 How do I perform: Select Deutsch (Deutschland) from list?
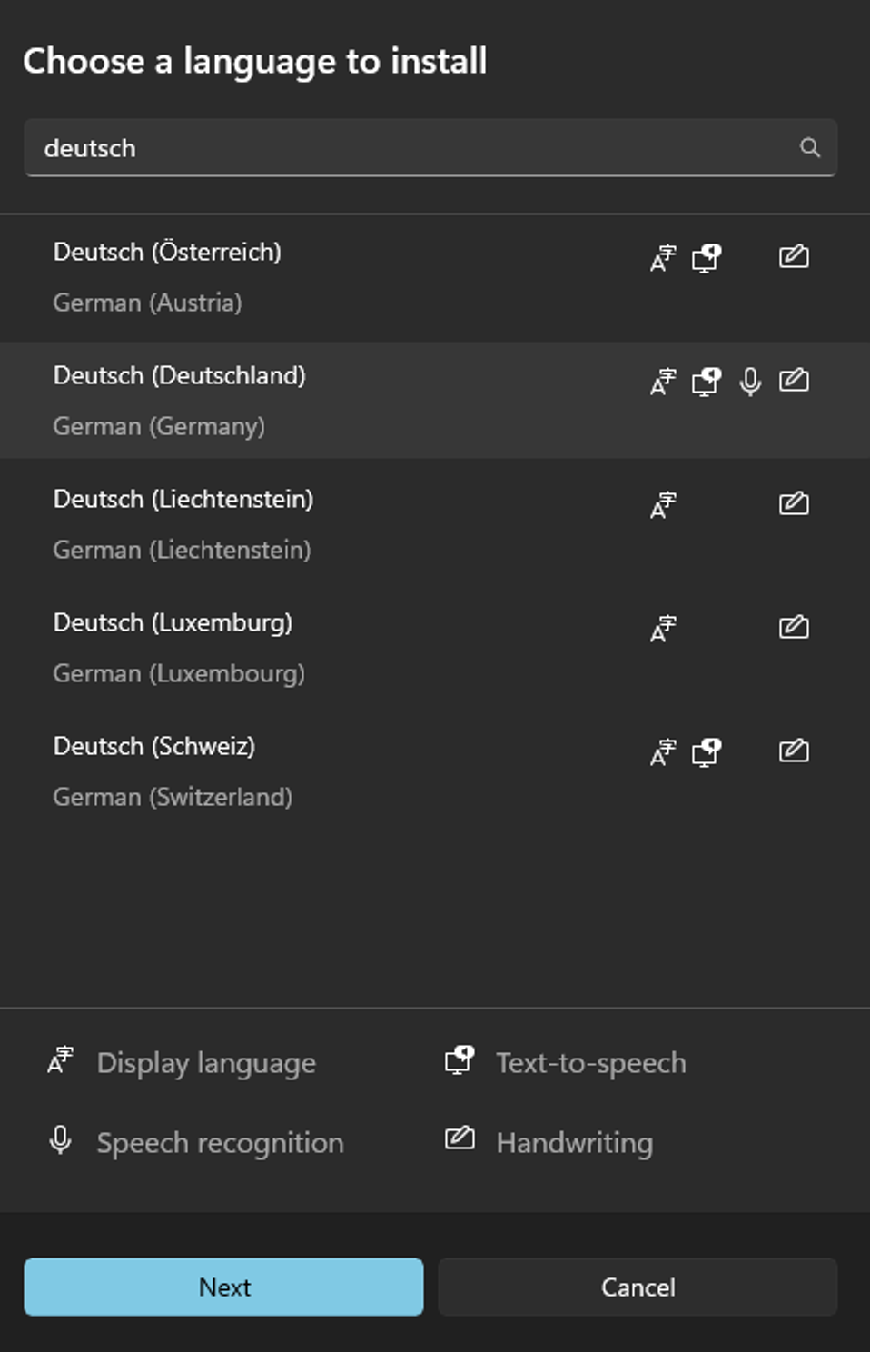coord(435,400)
